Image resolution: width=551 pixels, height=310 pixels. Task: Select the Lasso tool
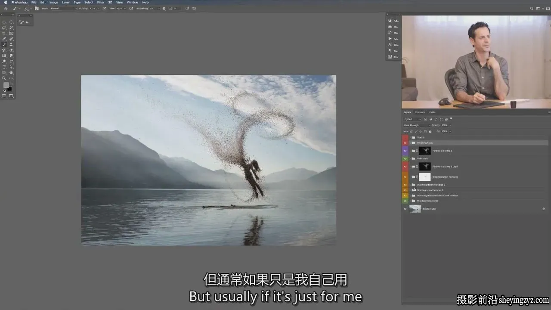[x=4, y=28]
